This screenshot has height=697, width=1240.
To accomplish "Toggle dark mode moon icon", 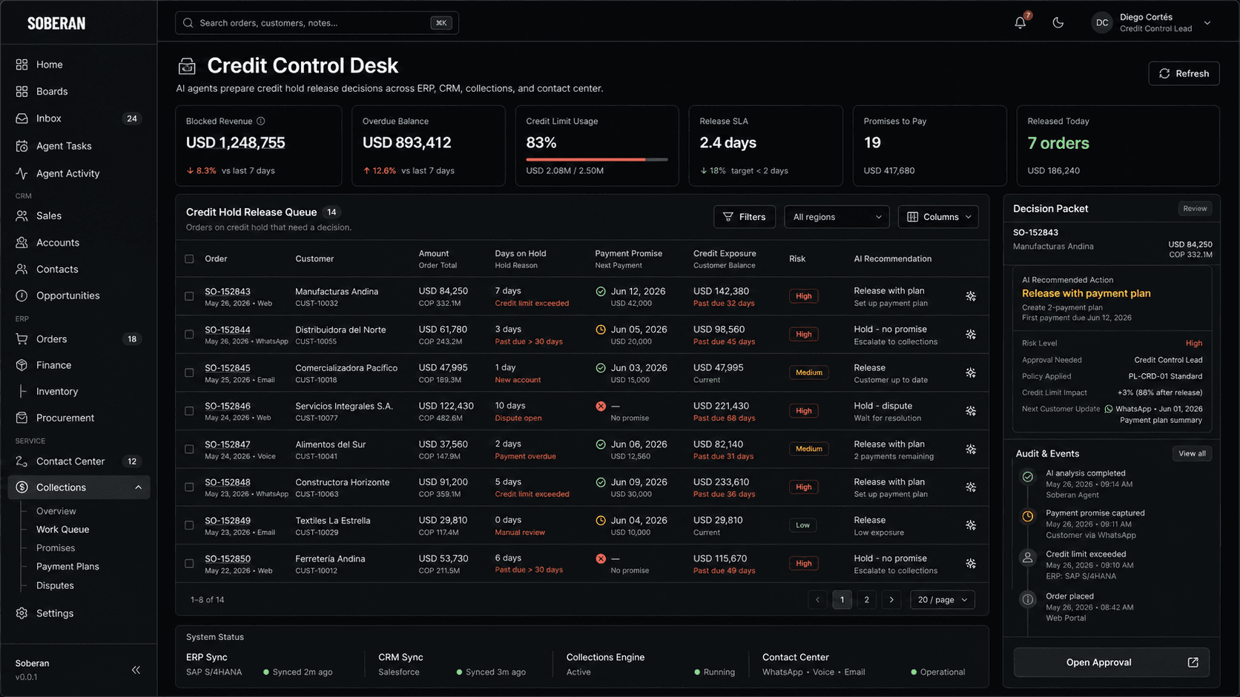I will click(x=1058, y=22).
